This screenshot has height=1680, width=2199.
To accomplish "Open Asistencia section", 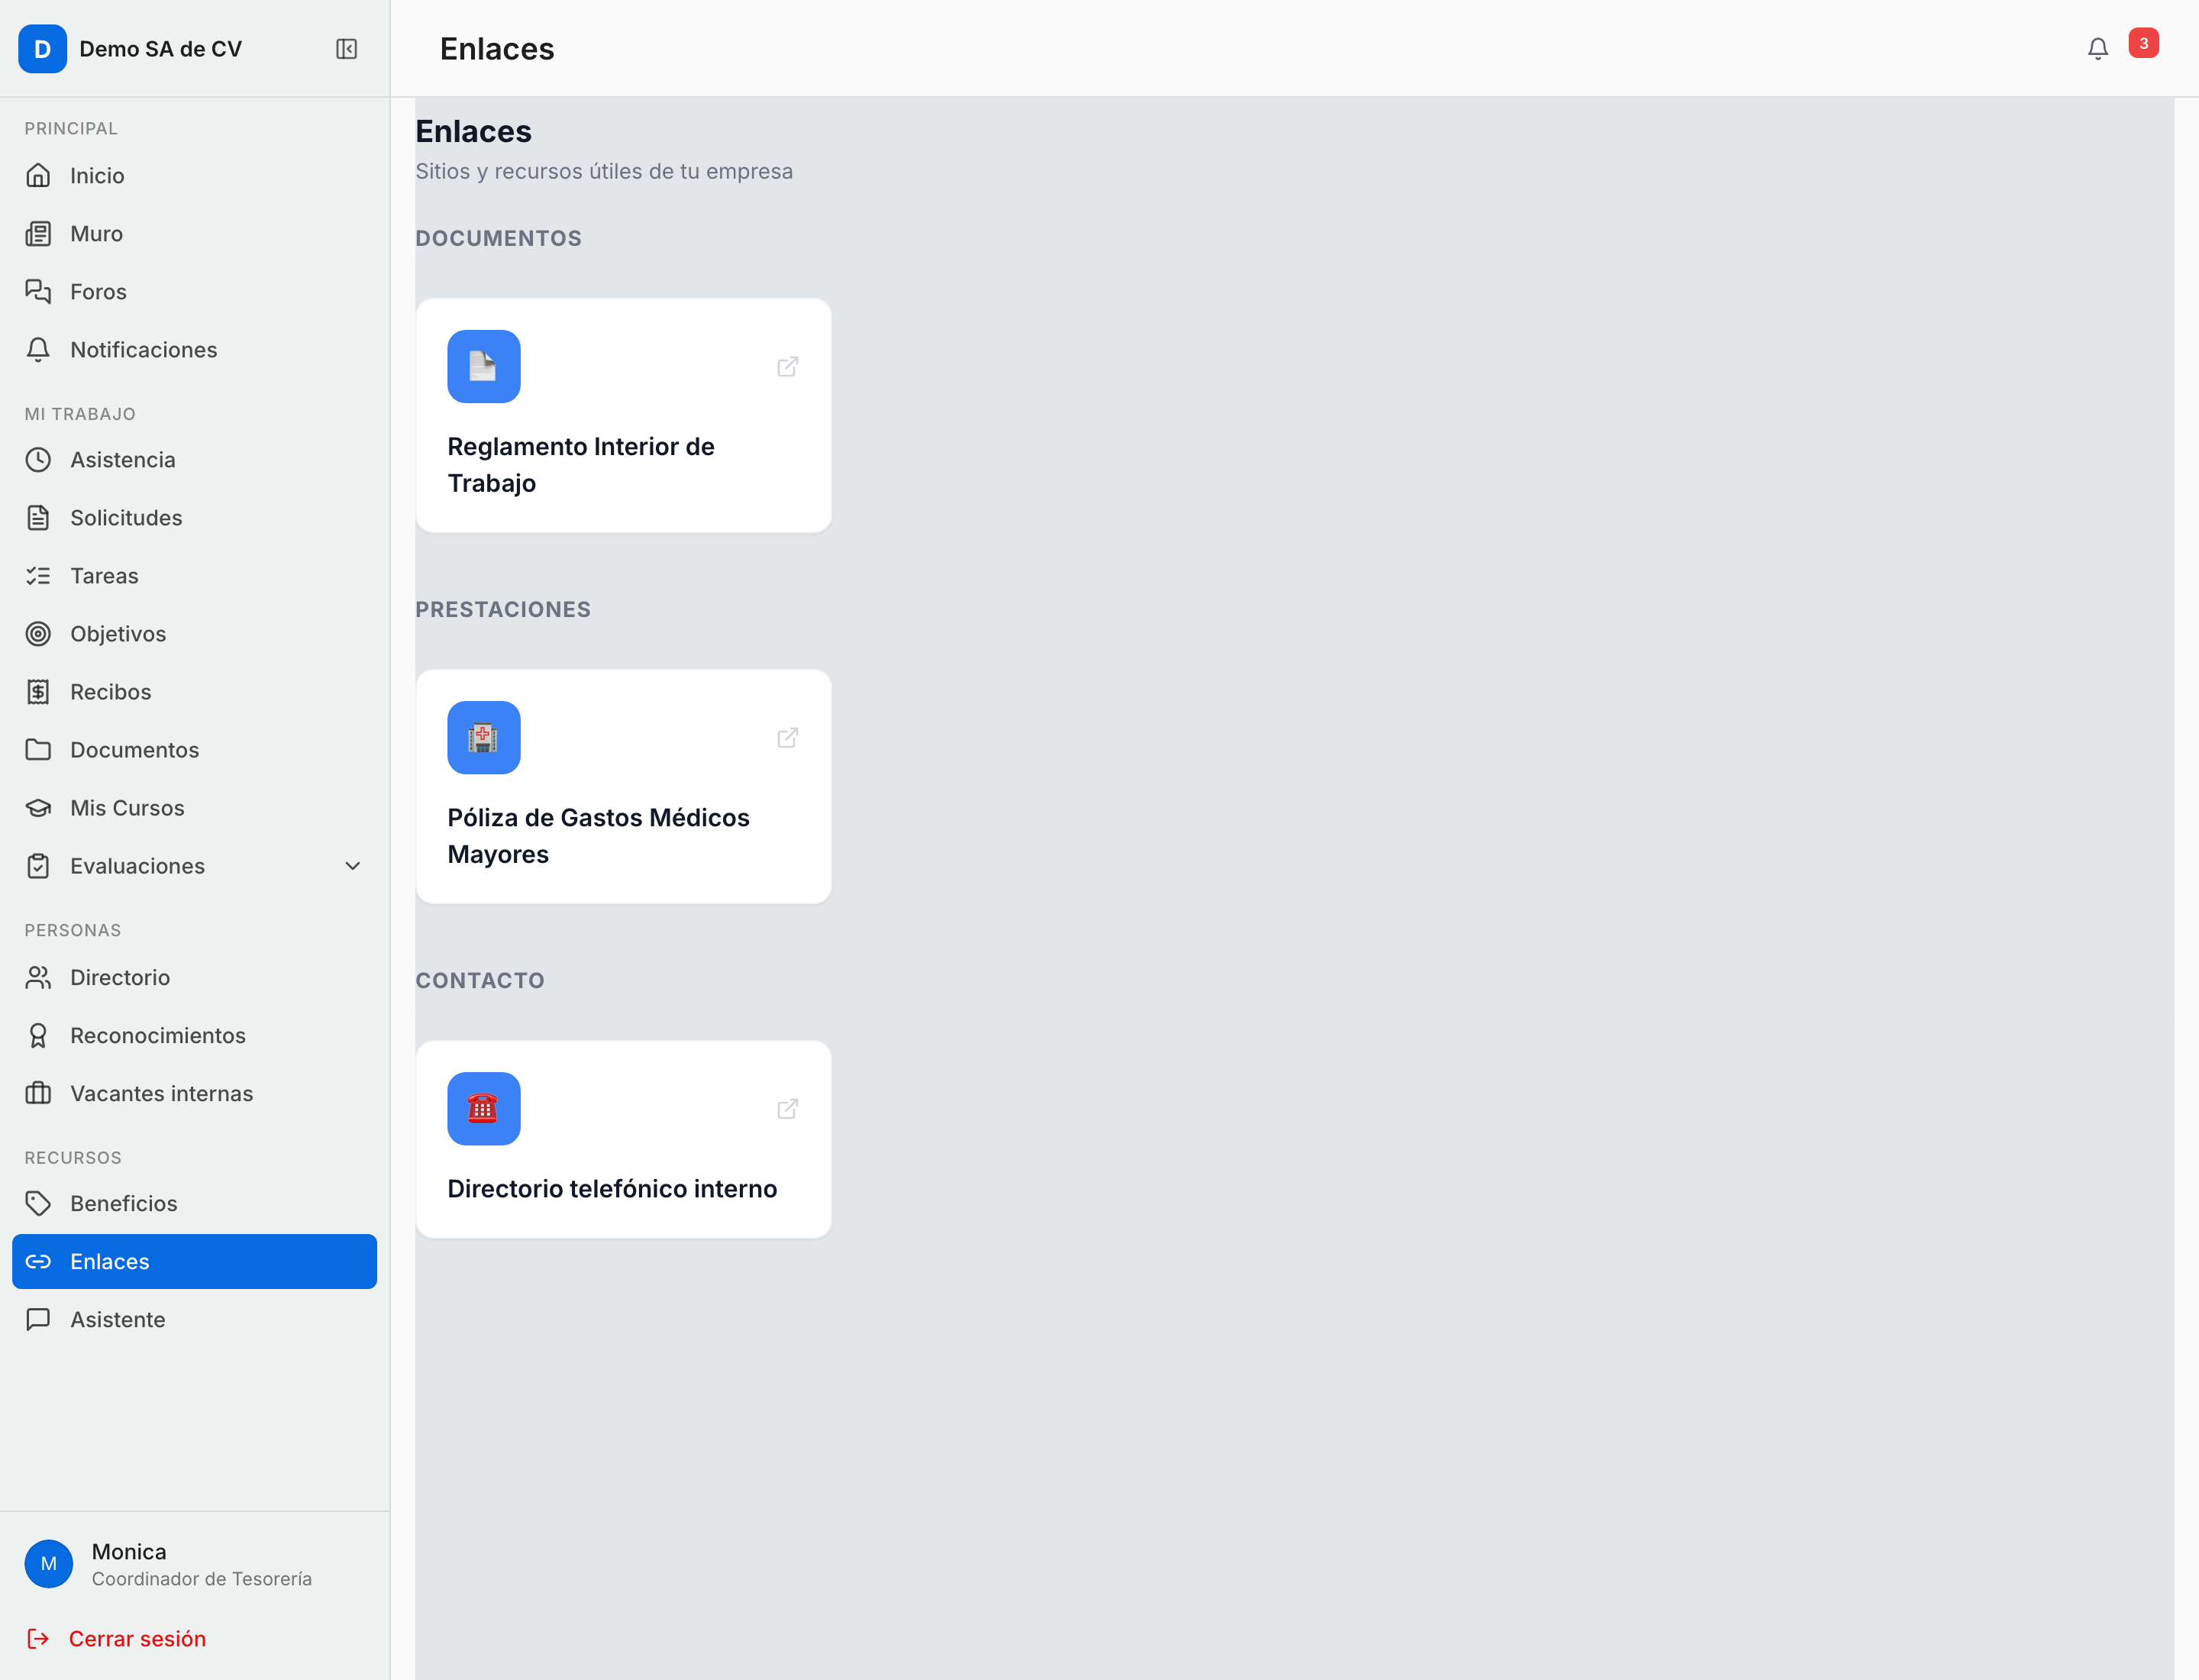I will (x=195, y=460).
